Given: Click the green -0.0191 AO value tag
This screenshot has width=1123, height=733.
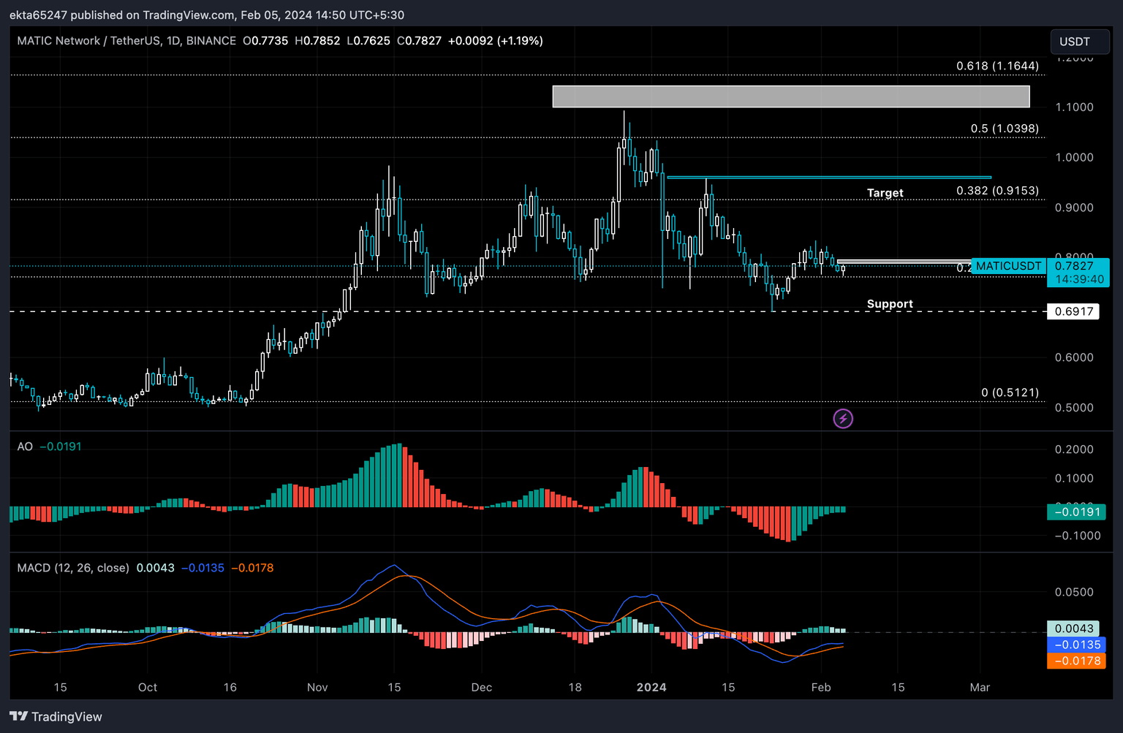Looking at the screenshot, I should [1075, 512].
